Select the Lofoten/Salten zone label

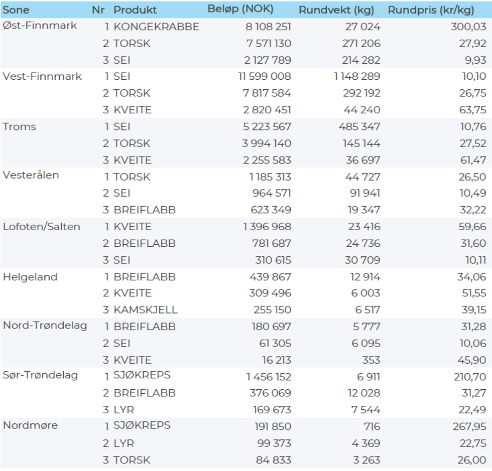point(42,227)
